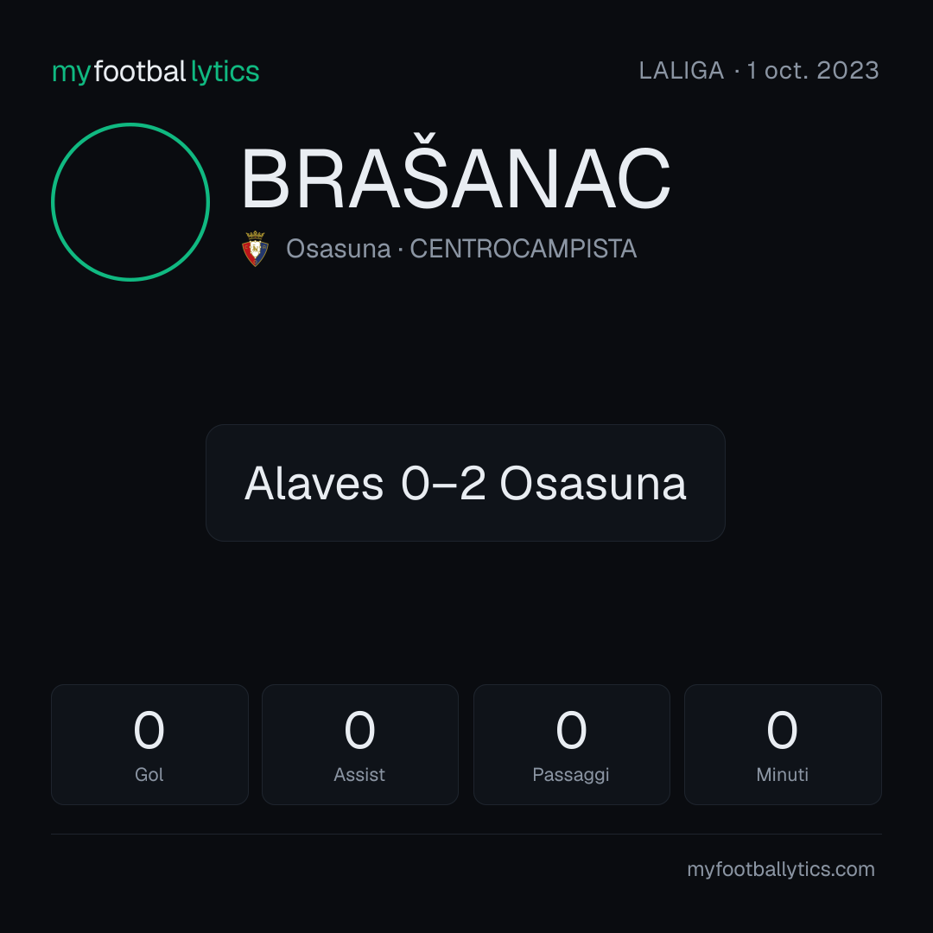Click the Gol stat card
The height and width of the screenshot is (933, 933).
coord(149,745)
